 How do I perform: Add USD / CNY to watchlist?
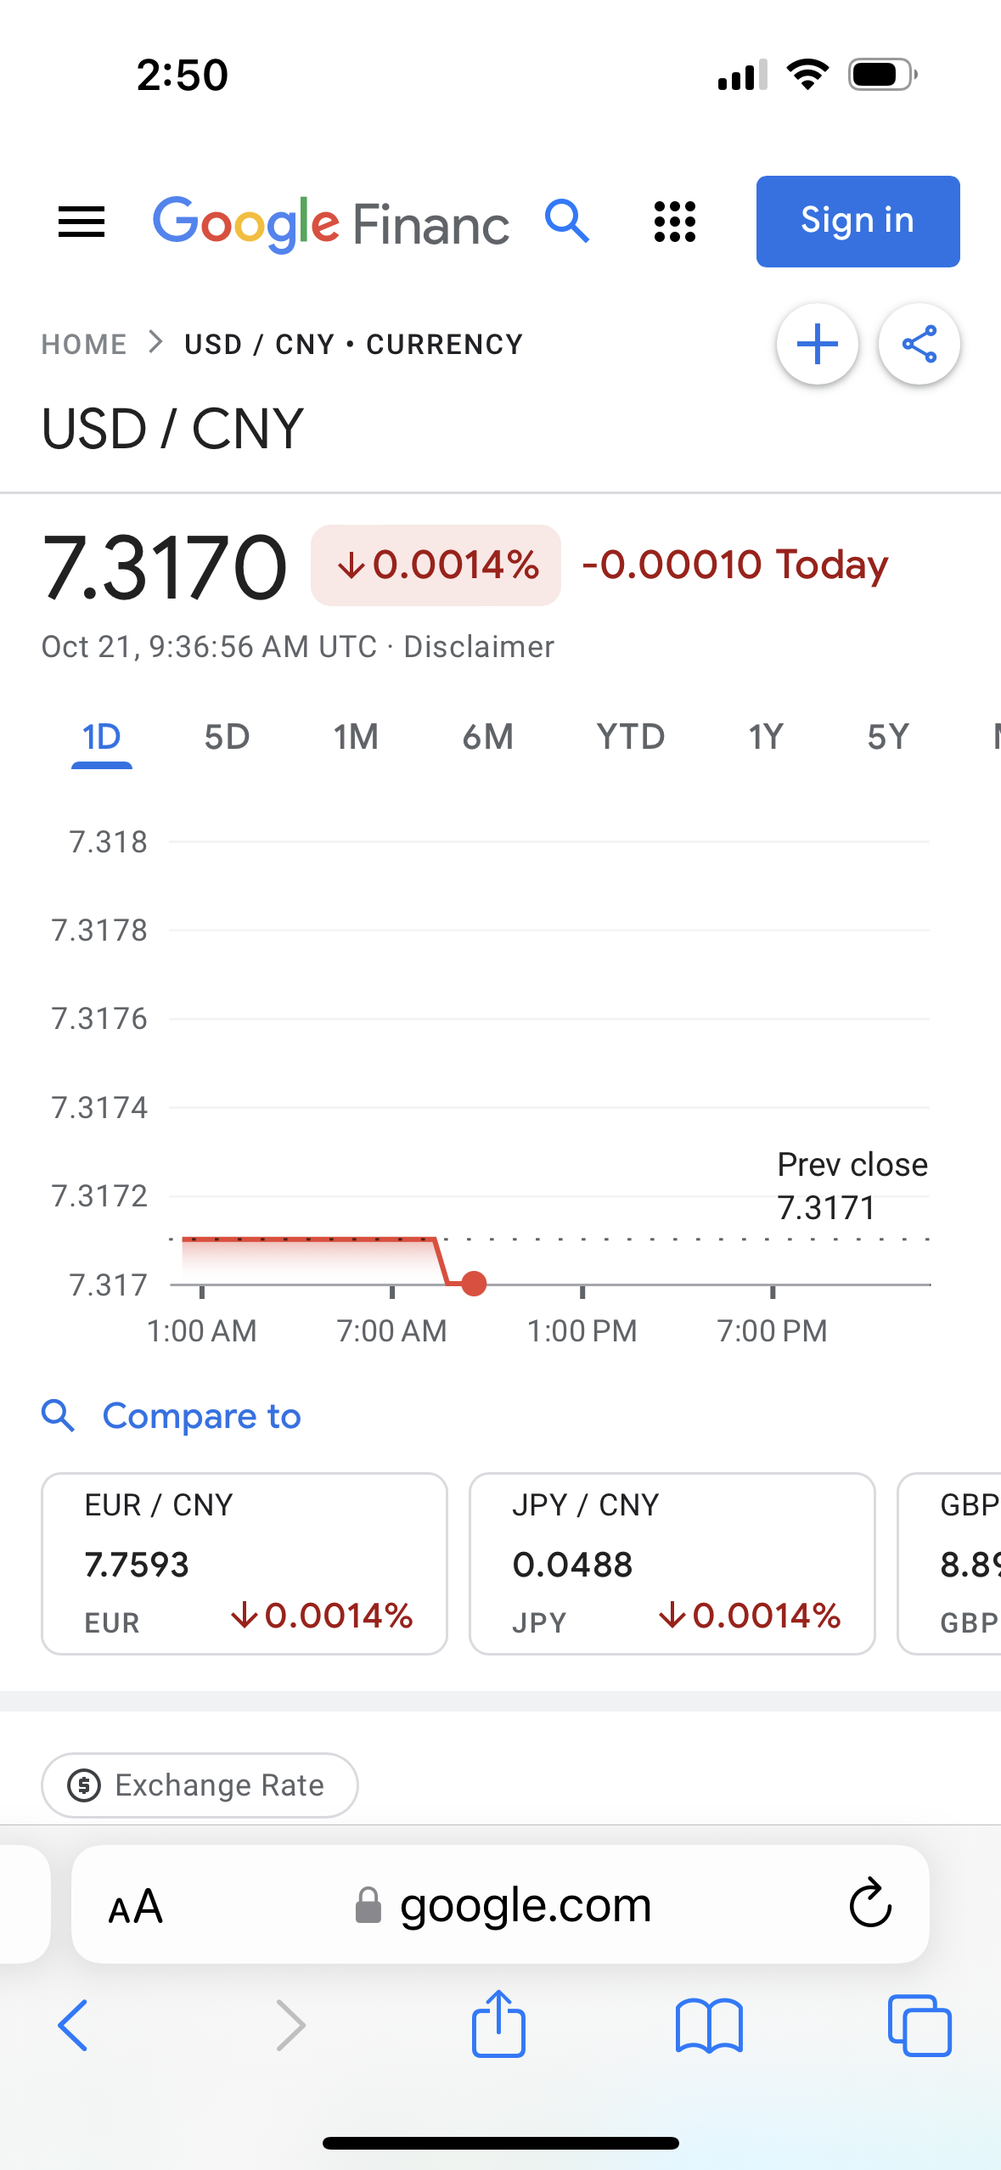tap(817, 345)
